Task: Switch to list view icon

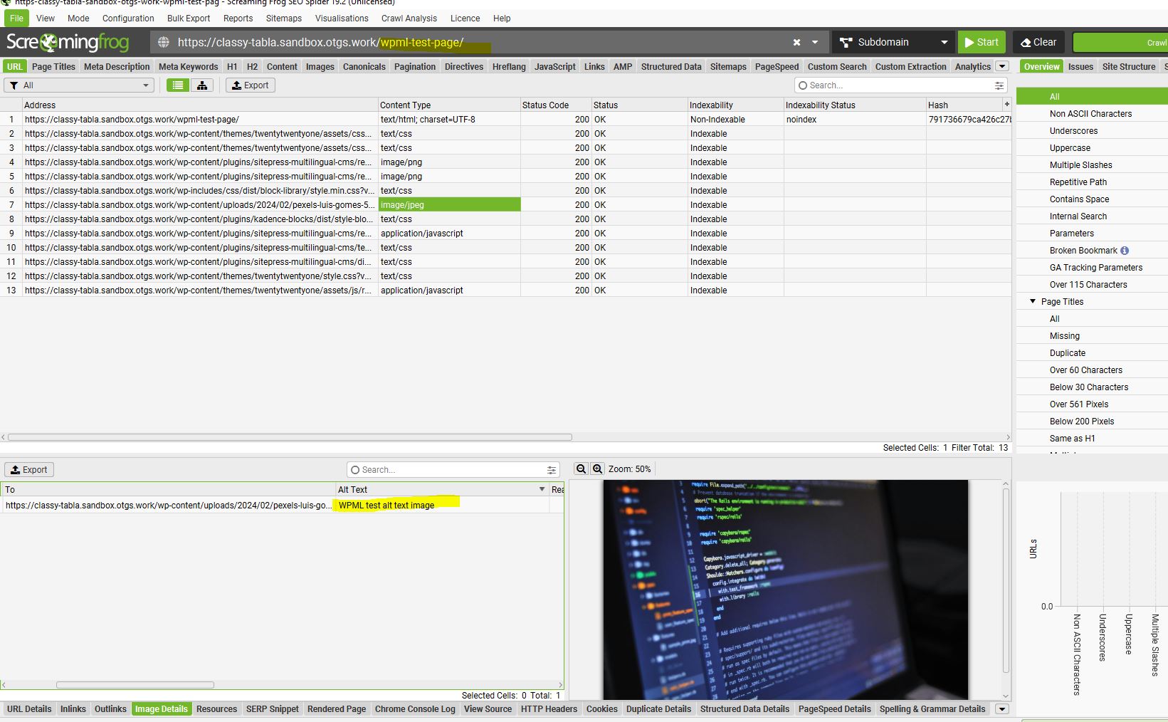Action: [x=178, y=85]
